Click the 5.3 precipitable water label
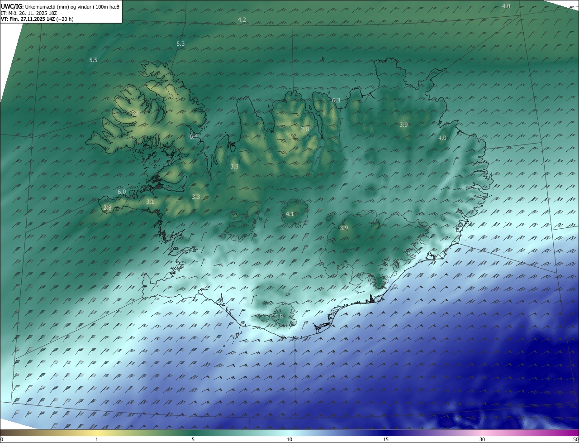This screenshot has width=579, height=443. 180,43
